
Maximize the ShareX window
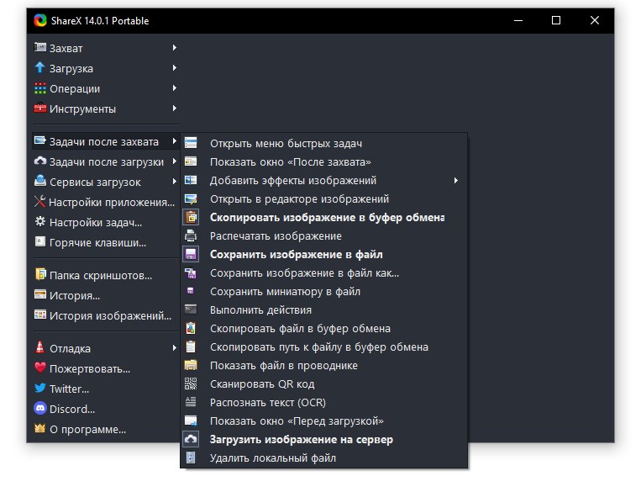[x=556, y=20]
